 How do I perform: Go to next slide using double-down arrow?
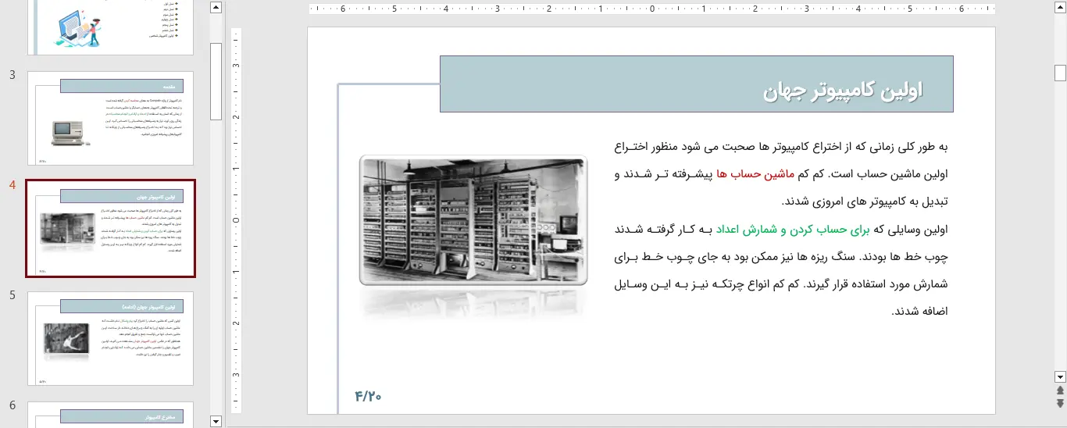(x=1060, y=403)
